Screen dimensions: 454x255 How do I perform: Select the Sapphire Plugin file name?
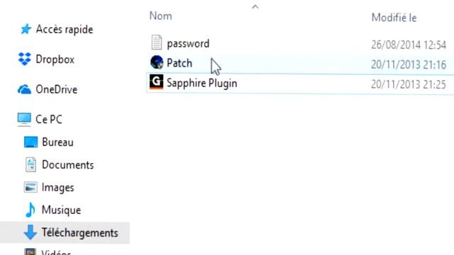tap(201, 84)
